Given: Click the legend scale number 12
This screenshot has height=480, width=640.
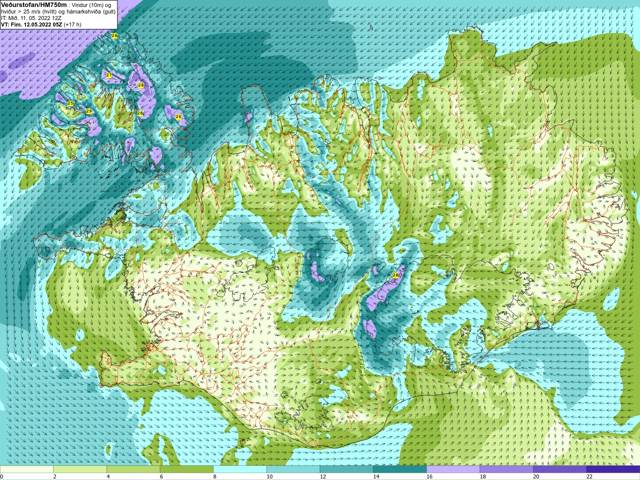Looking at the screenshot, I should click(x=323, y=476).
